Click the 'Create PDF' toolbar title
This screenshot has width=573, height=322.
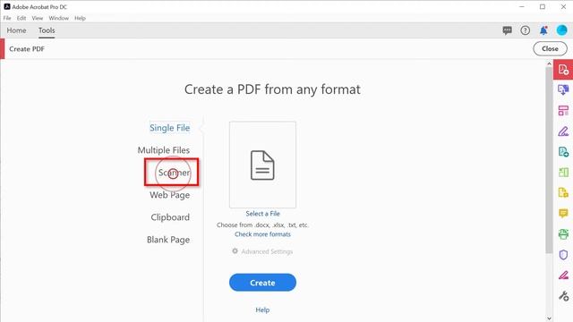27,49
